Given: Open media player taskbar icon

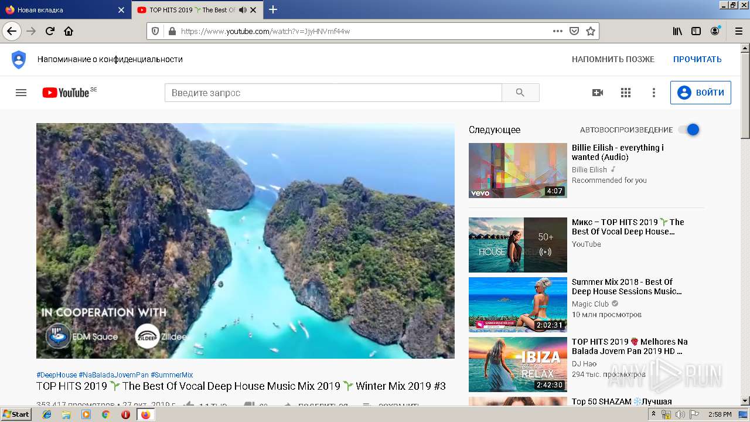Looking at the screenshot, I should (86, 414).
